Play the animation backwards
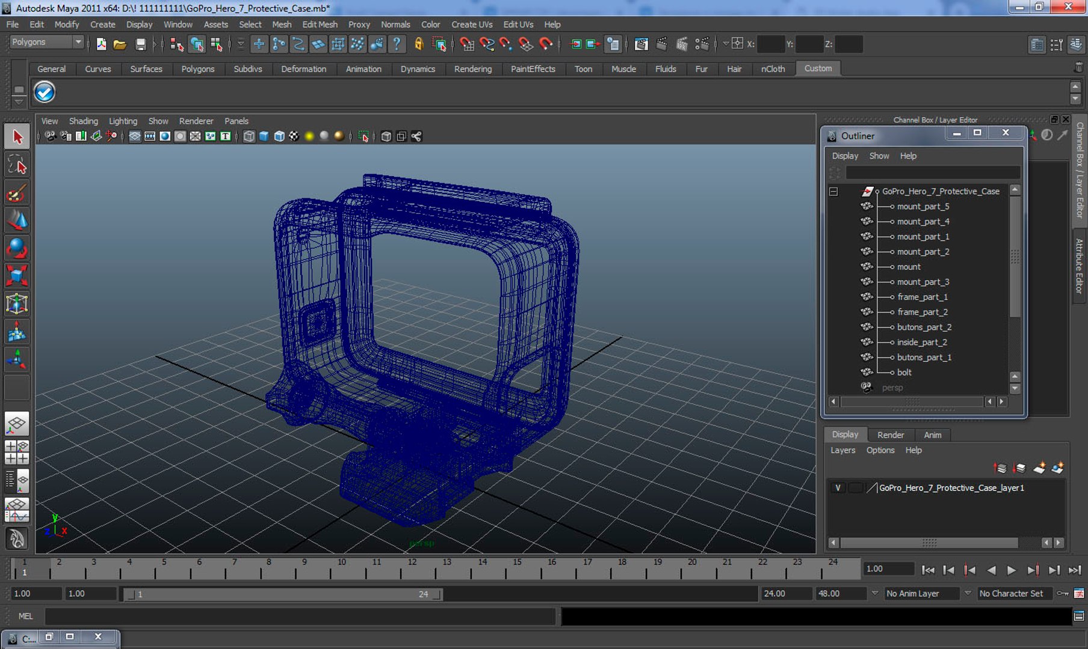 991,570
